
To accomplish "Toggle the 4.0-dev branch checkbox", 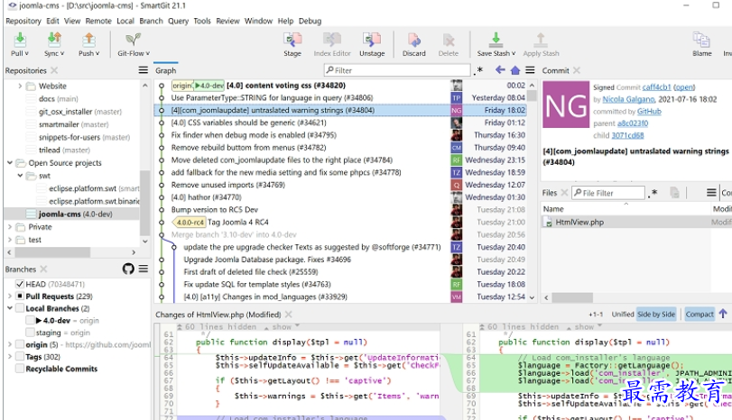I will 30,320.
